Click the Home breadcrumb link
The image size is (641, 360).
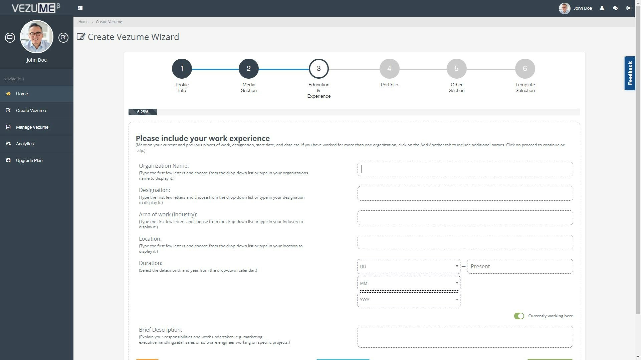(x=83, y=22)
